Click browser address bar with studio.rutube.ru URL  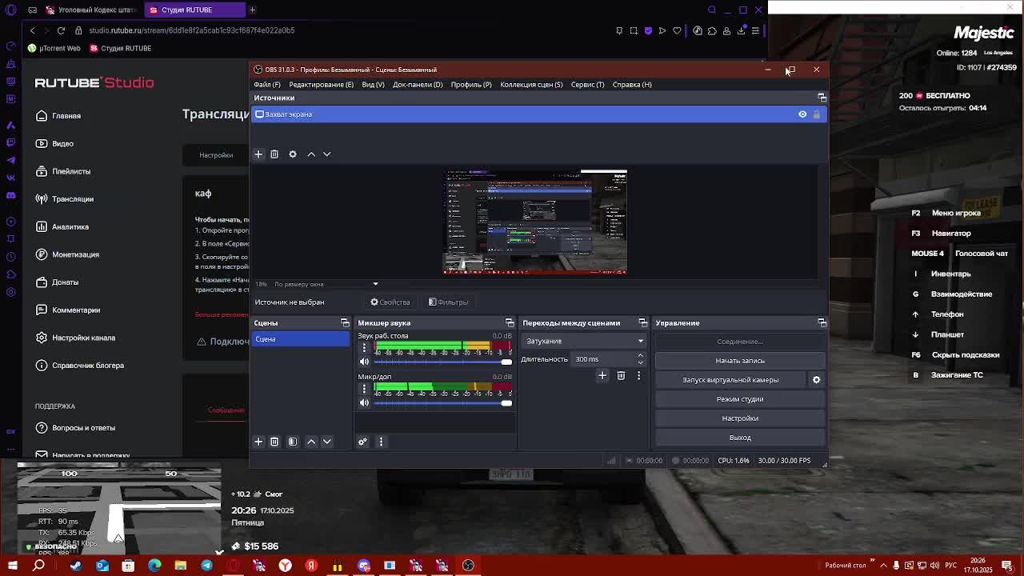point(192,30)
